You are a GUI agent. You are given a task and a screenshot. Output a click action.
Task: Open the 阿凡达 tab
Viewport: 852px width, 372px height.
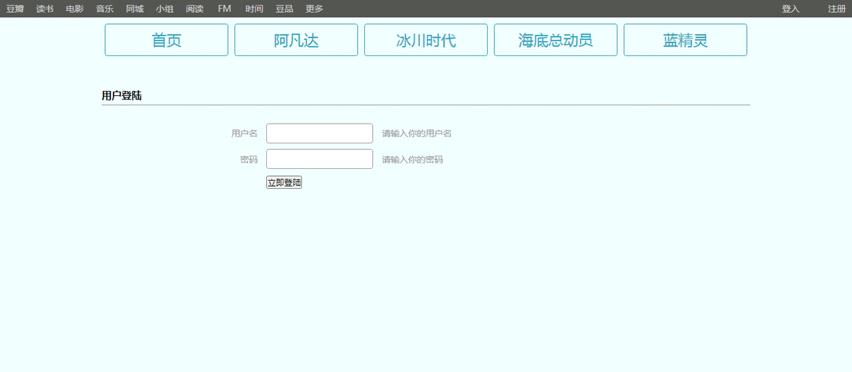(x=296, y=40)
